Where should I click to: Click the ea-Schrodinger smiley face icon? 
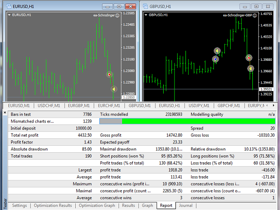tap(118, 15)
